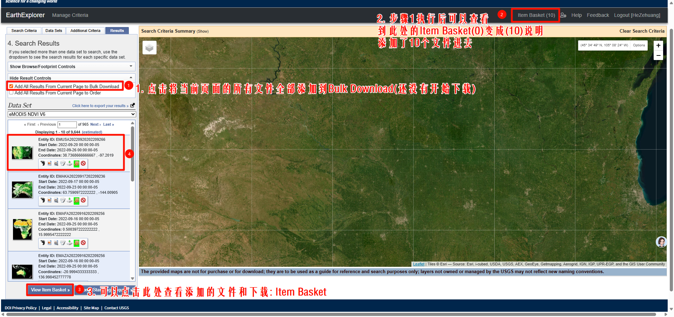The image size is (674, 317).
Task: Open the map layers control
Action: (x=150, y=48)
